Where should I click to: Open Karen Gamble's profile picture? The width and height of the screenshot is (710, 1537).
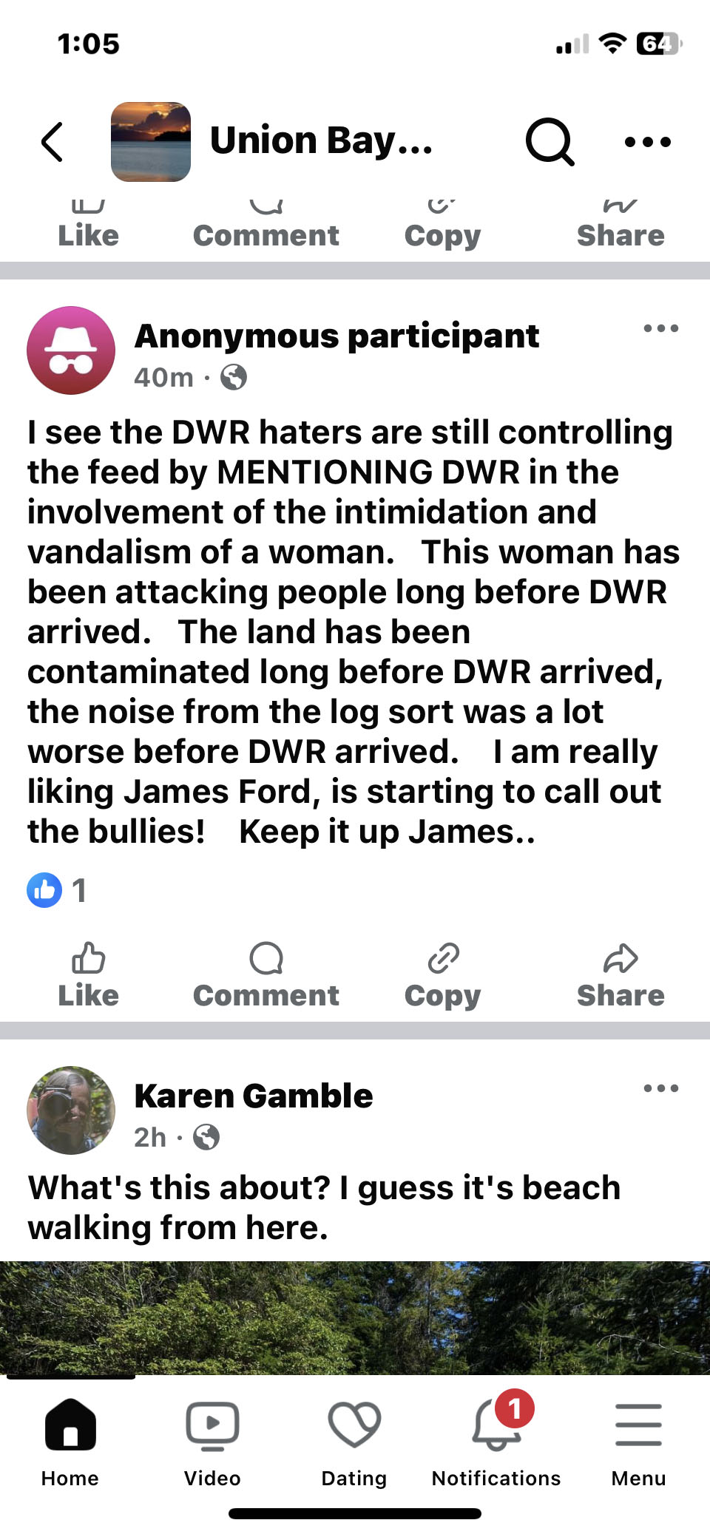(71, 1110)
